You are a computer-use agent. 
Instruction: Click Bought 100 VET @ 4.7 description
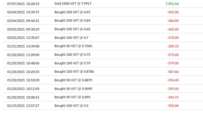click(x=71, y=38)
